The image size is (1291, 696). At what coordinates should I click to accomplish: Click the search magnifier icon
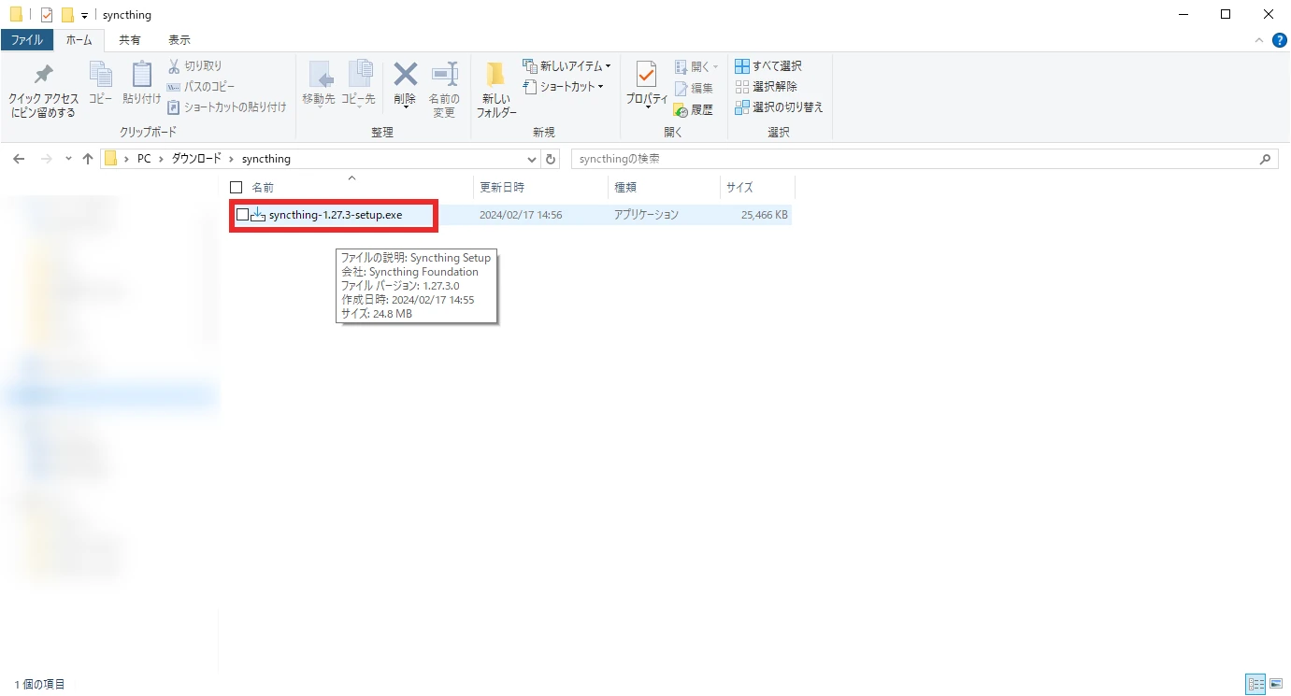1267,159
